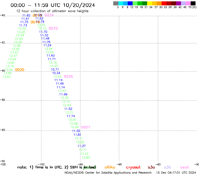Click wave height value 11.62

(26, 15)
